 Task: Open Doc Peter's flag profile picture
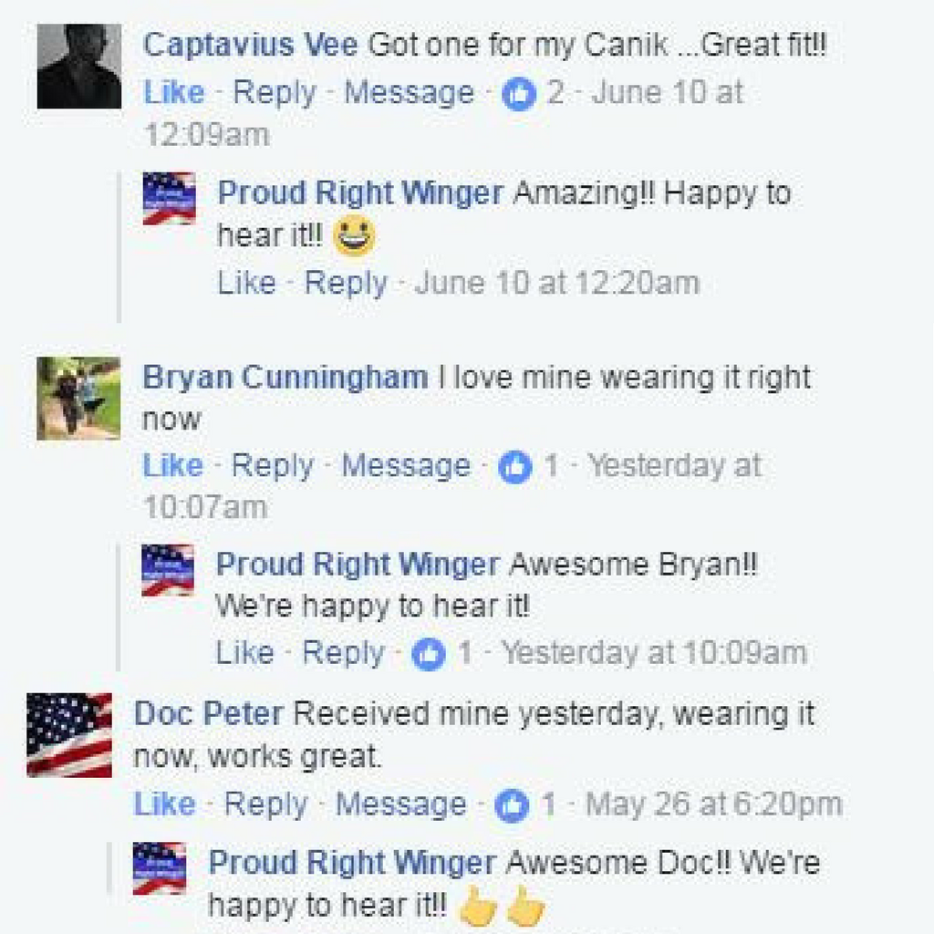[69, 735]
